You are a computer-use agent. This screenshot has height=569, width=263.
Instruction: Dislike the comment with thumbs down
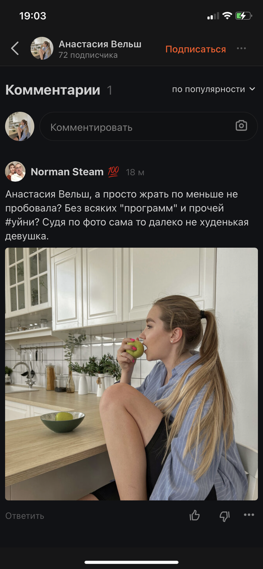[x=225, y=516]
